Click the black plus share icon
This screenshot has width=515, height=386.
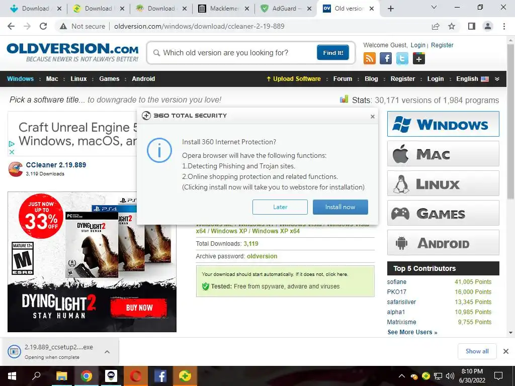tap(419, 58)
